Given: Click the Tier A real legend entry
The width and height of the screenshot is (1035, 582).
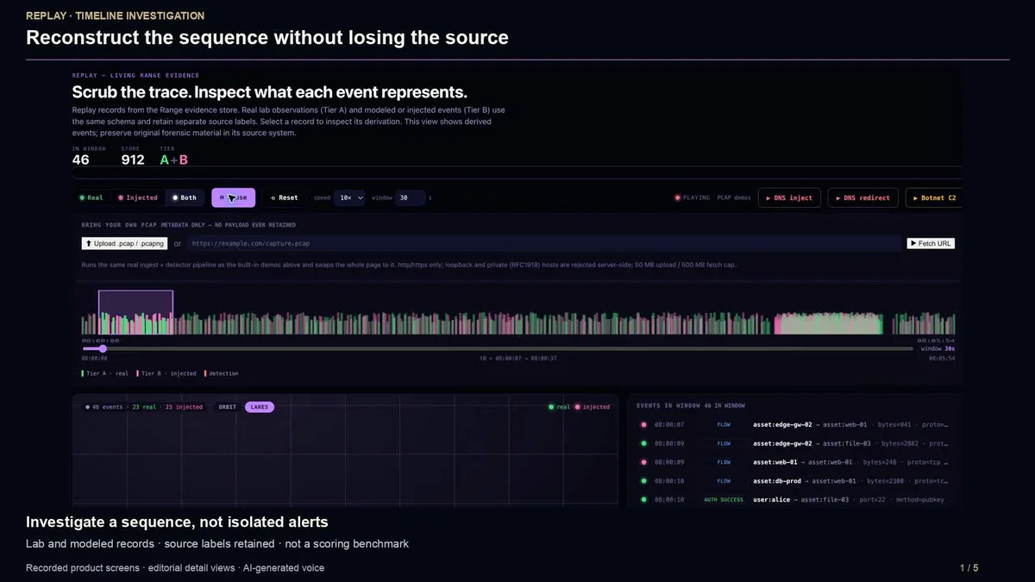Looking at the screenshot, I should [x=104, y=373].
